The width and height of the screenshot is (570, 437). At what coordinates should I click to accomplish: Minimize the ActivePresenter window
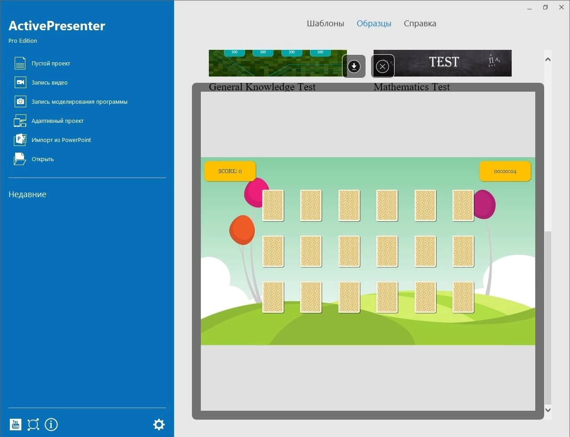click(x=529, y=8)
